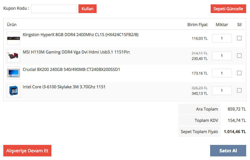Click the Sepet Toplam Fiyatı label
Viewport: 250px width, 160px height.
click(x=199, y=132)
